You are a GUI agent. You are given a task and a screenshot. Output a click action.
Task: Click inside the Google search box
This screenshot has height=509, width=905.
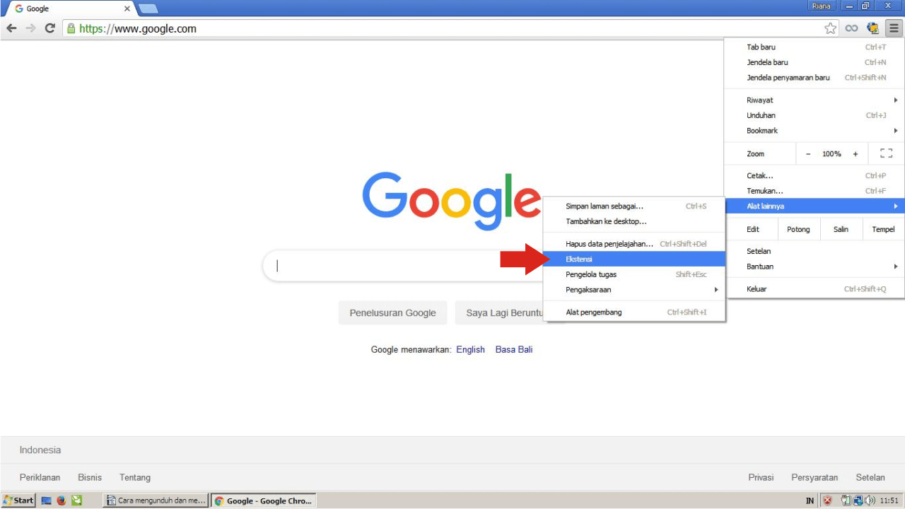tap(403, 266)
